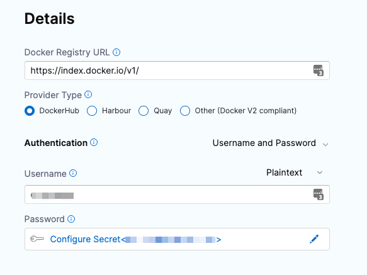Select the Harbour provider type
The image size is (367, 275).
click(92, 111)
